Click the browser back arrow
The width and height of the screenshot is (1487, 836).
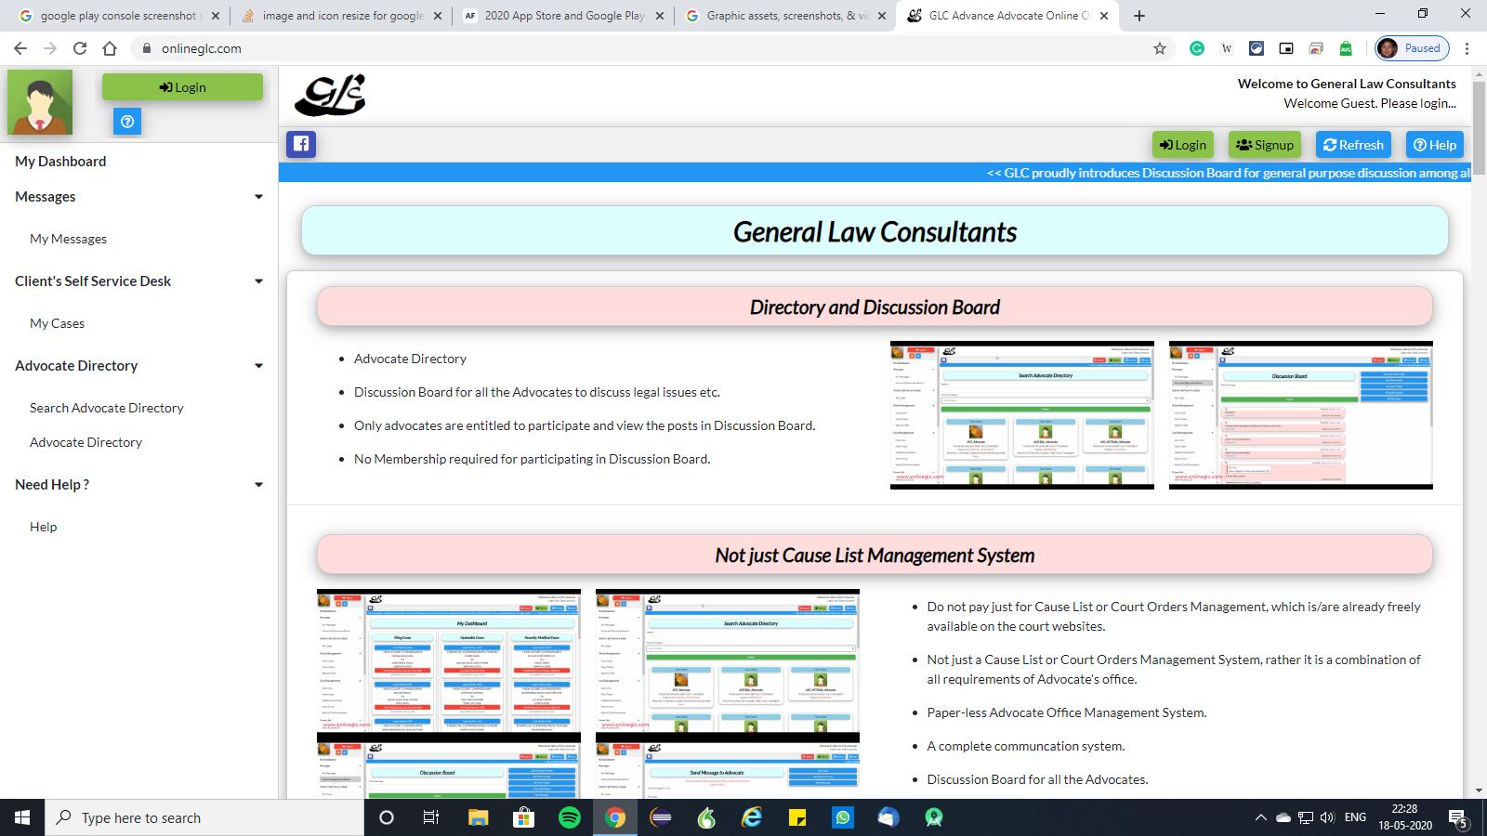pos(20,48)
